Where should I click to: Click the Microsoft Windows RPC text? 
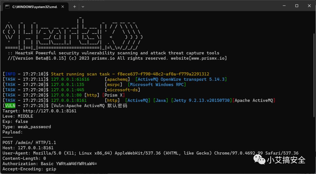pos(157,84)
